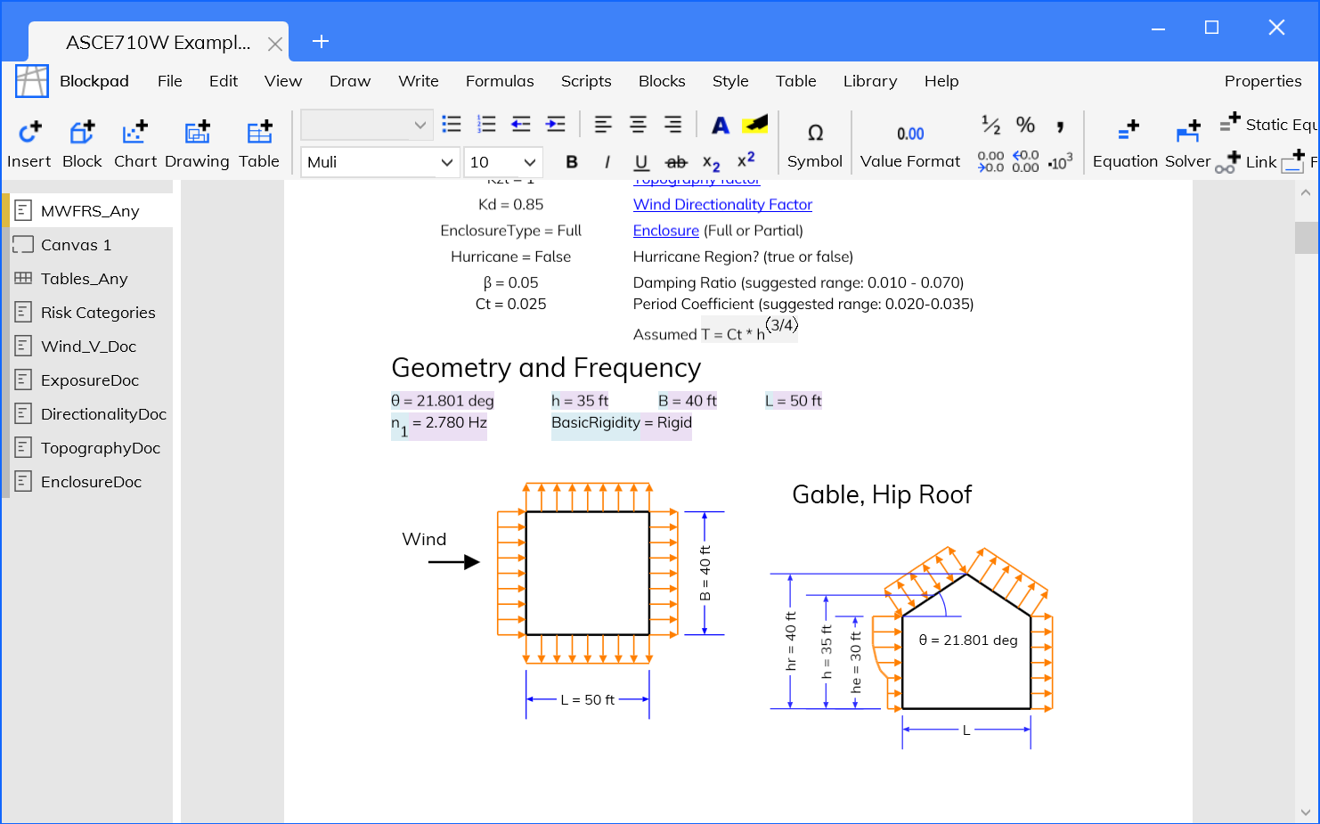Toggle bold formatting
This screenshot has height=824, width=1320.
(572, 162)
